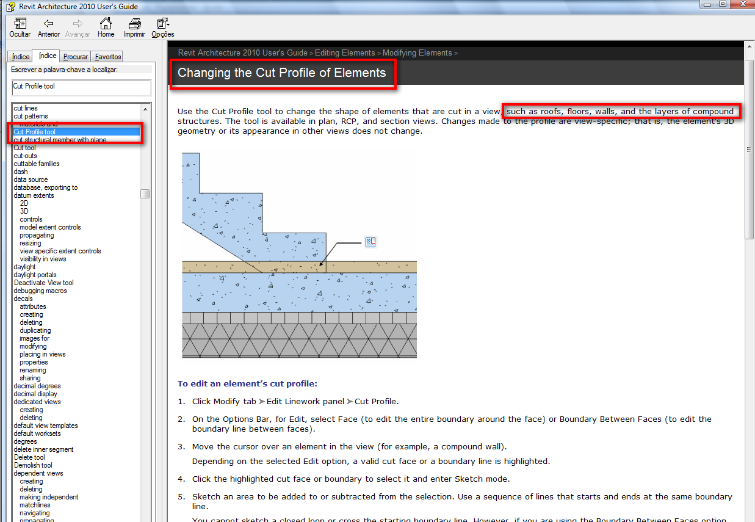Click the cut profile section illustration
The image size is (755, 522).
pyautogui.click(x=300, y=255)
